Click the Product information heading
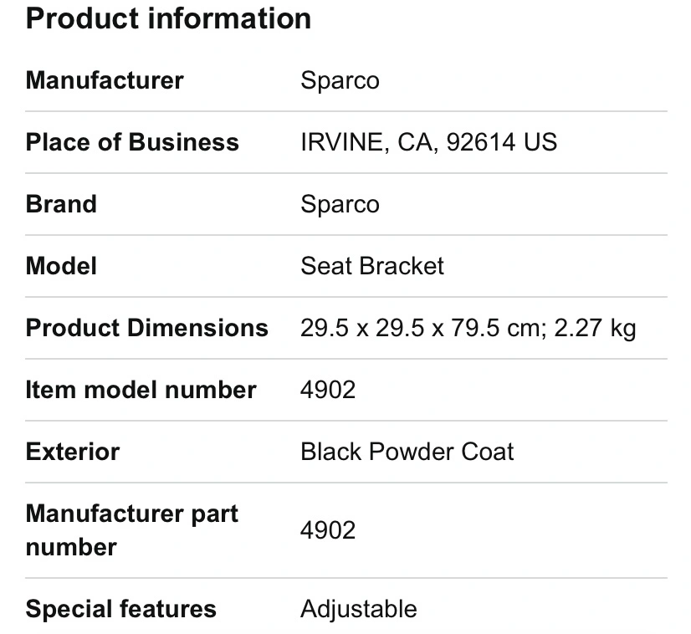 pos(168,18)
